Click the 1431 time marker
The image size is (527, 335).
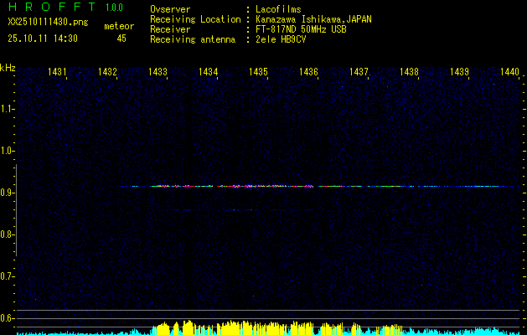(58, 73)
